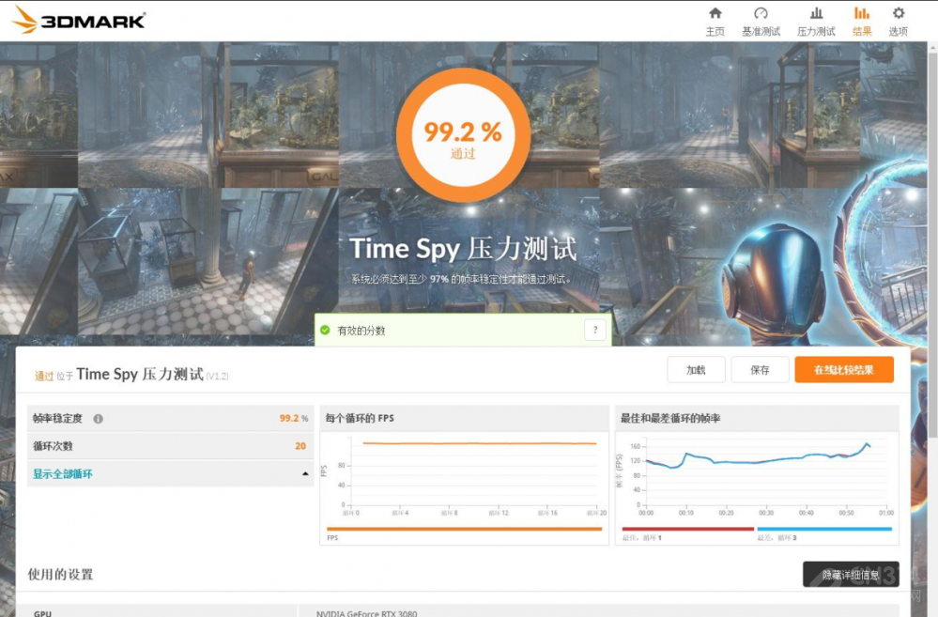This screenshot has height=617, width=938.
Task: Click the orange 在线比较结果 button
Action: [844, 370]
